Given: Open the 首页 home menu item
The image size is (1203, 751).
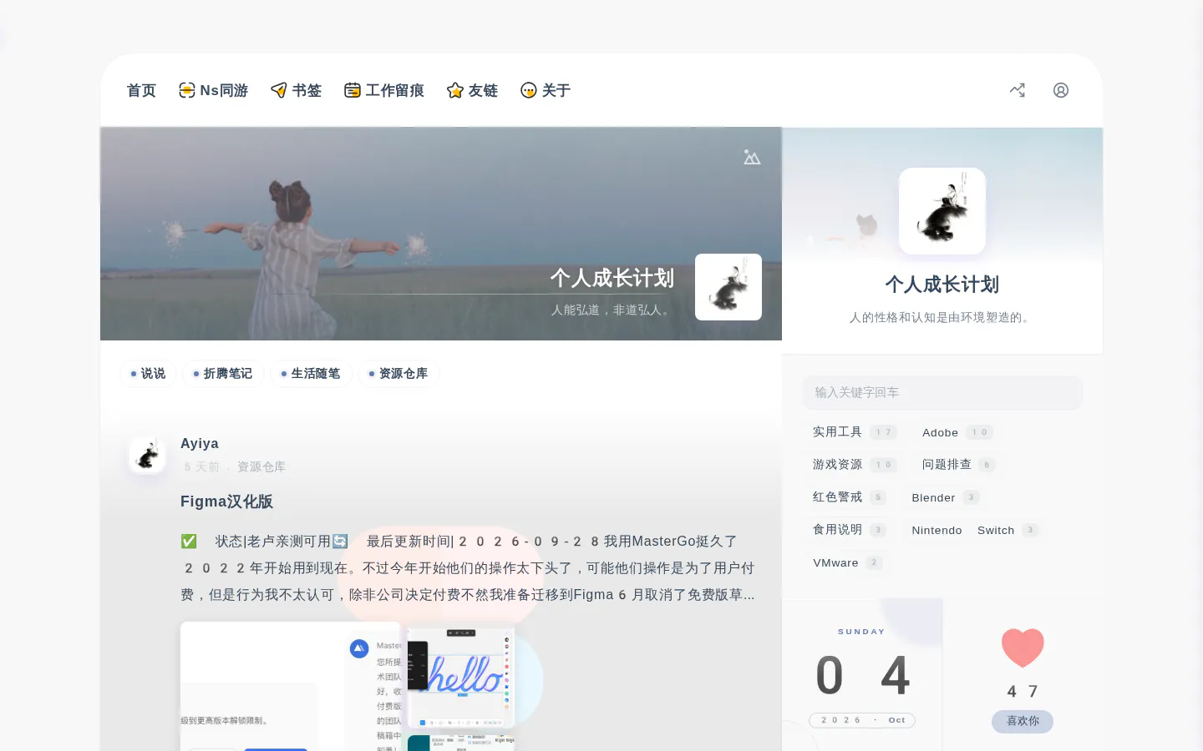Looking at the screenshot, I should pos(141,90).
